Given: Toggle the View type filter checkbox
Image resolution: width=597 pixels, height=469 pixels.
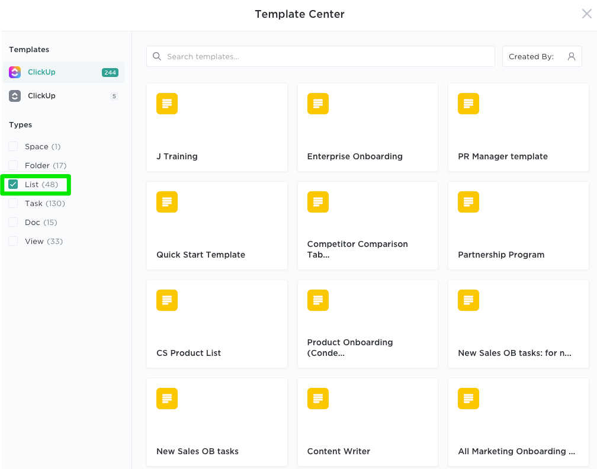Looking at the screenshot, I should 13,241.
